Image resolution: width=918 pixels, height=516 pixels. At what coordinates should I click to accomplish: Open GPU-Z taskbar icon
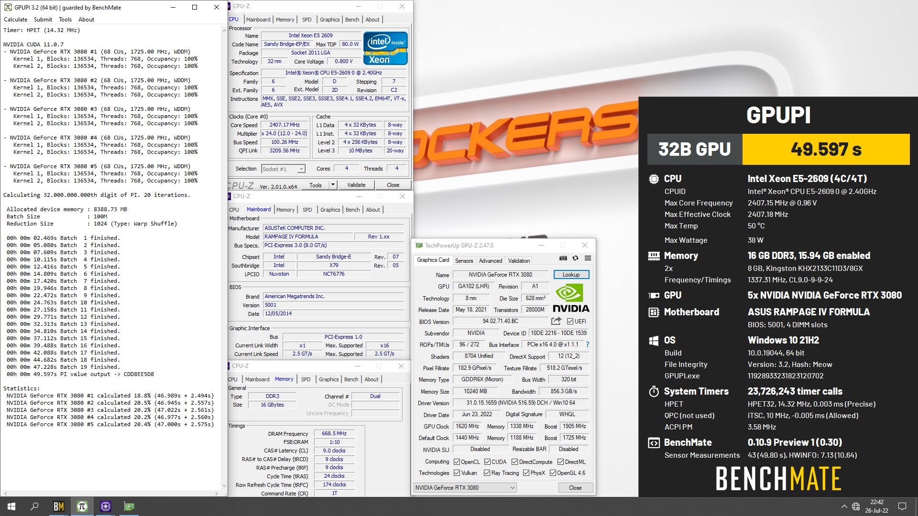(129, 506)
